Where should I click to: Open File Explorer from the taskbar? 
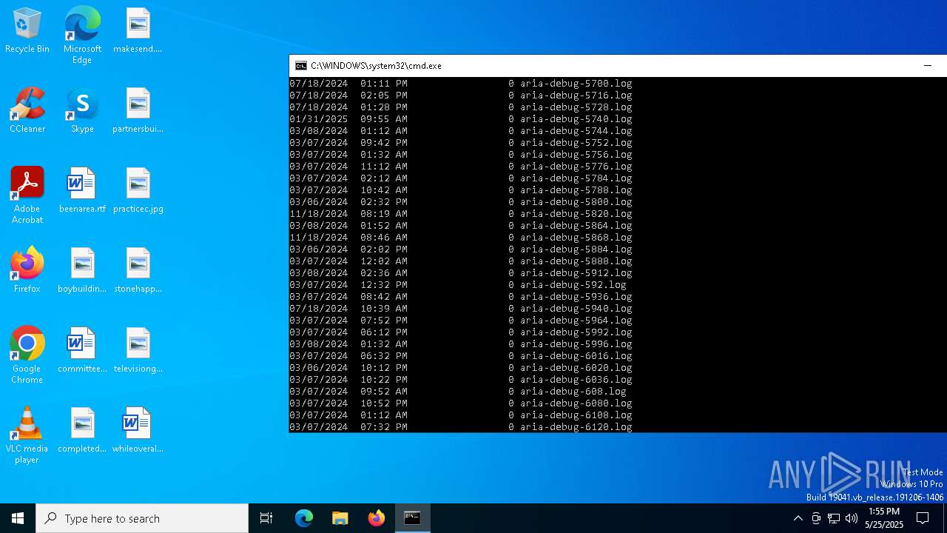pyautogui.click(x=340, y=518)
